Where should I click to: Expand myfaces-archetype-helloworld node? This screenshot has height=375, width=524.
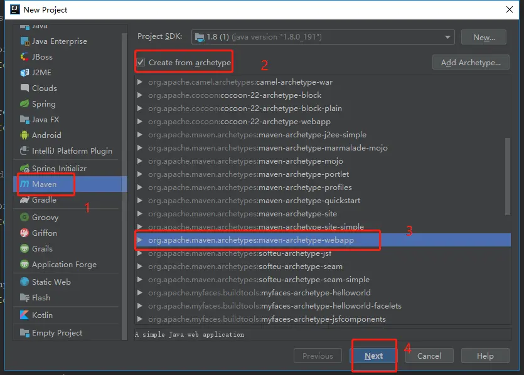(140, 292)
